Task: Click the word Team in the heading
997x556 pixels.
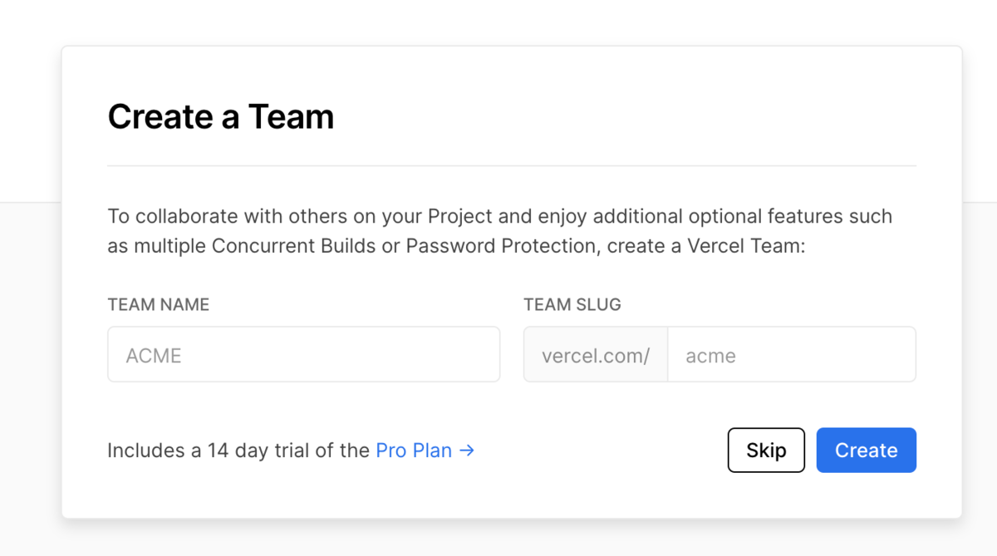Action: [290, 116]
